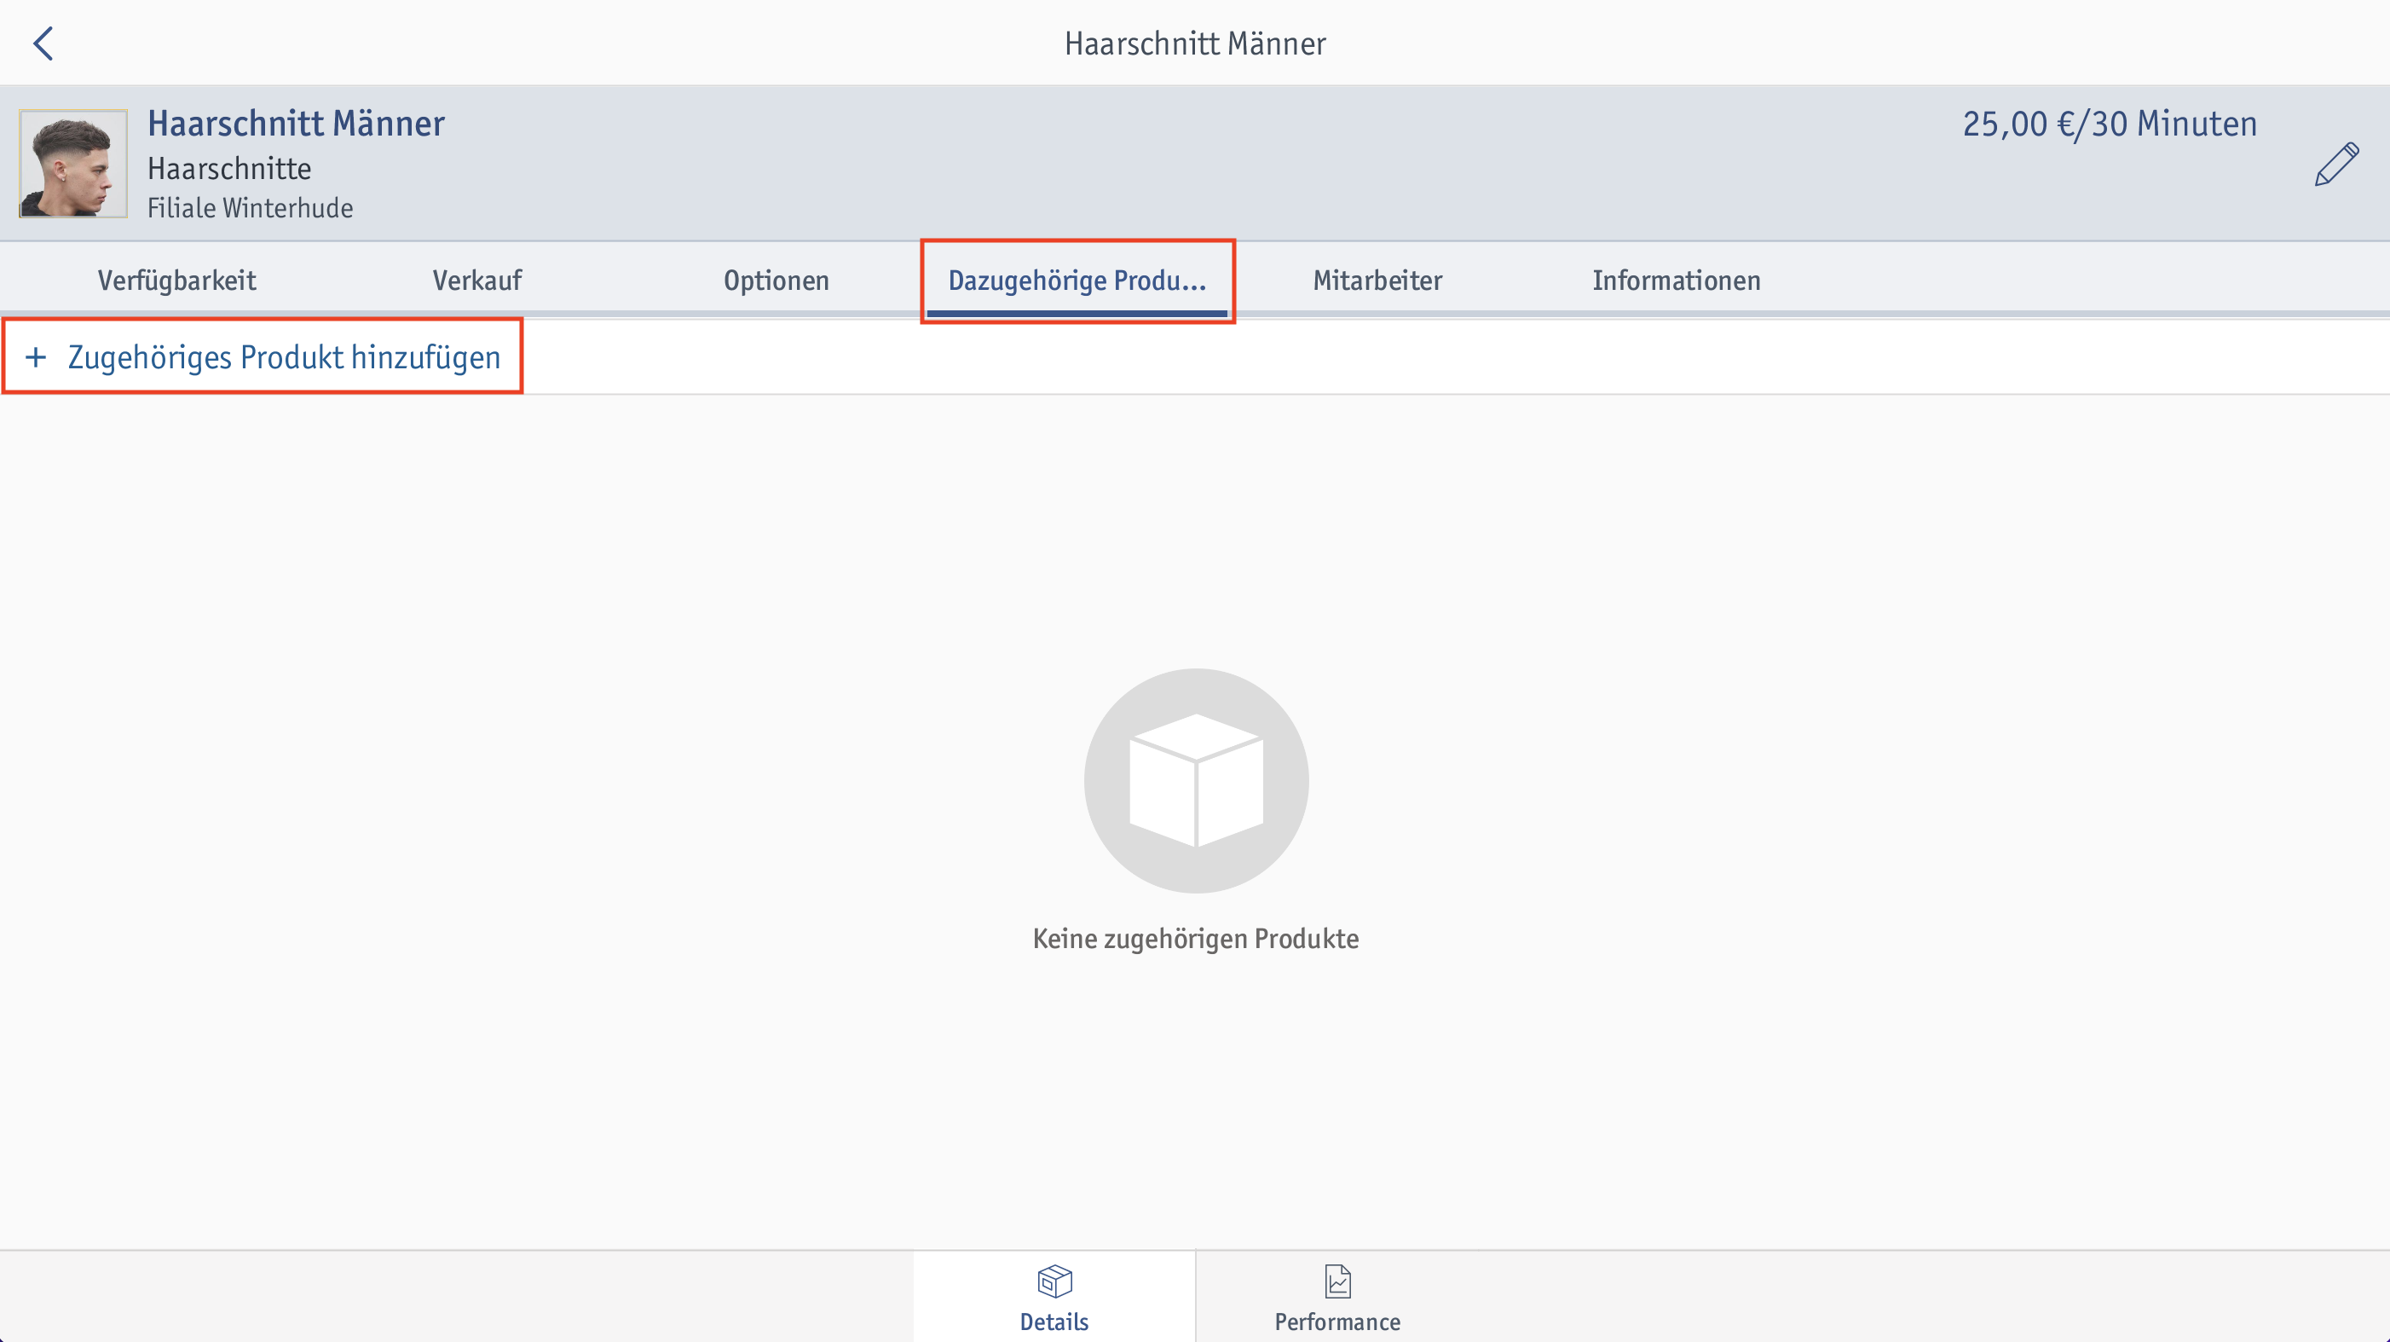Click the barber profile thumbnail image
The height and width of the screenshot is (1342, 2390).
click(72, 163)
